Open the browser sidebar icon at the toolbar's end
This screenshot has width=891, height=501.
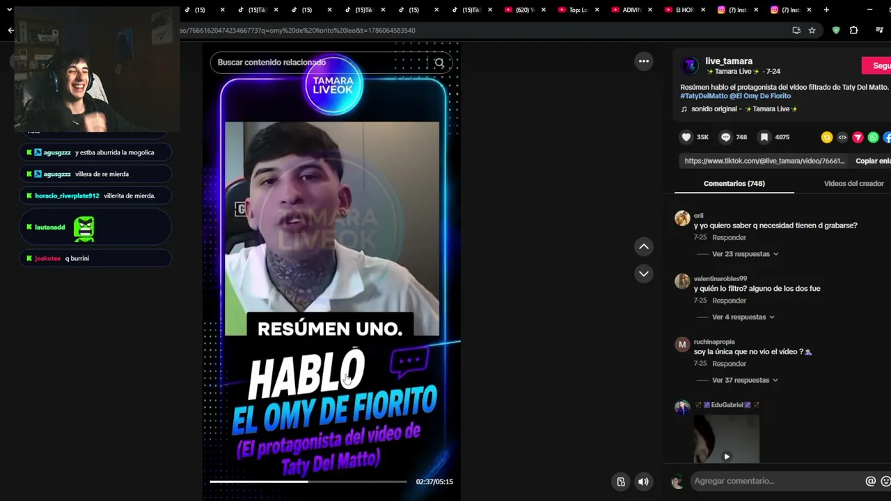click(x=880, y=30)
